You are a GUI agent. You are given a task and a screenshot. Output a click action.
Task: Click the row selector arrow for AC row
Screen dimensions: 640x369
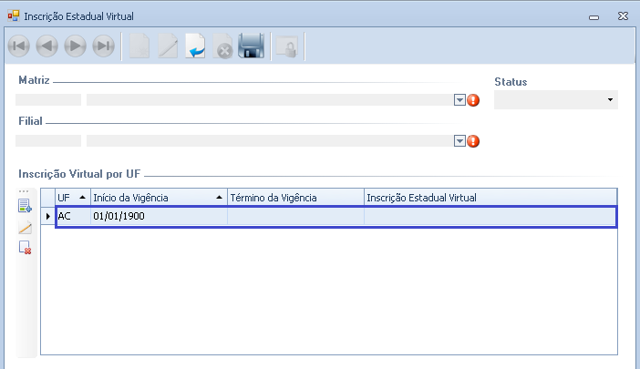[48, 216]
